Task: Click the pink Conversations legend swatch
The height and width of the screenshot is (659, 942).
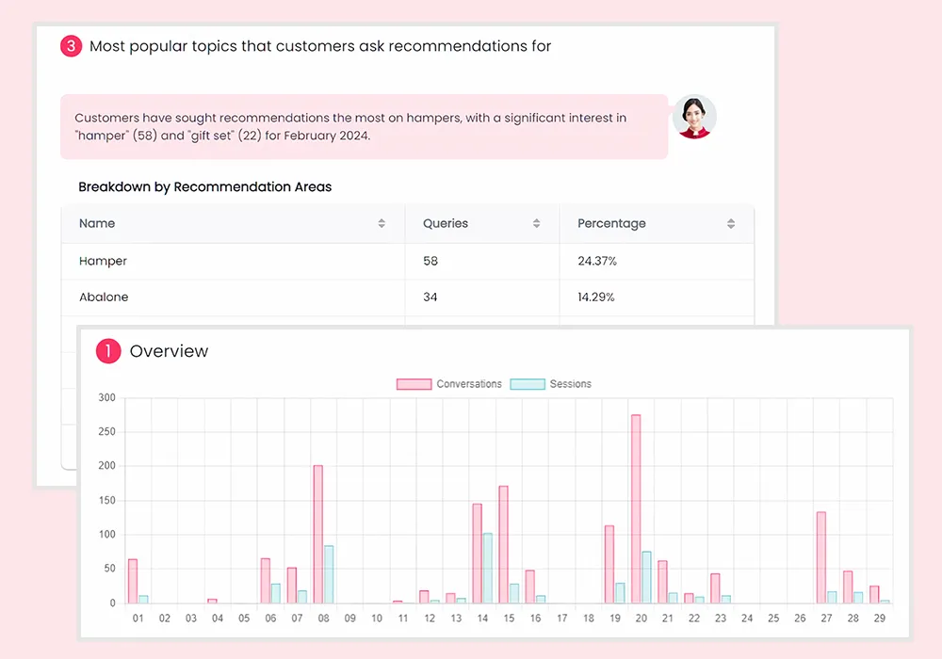Action: (415, 383)
